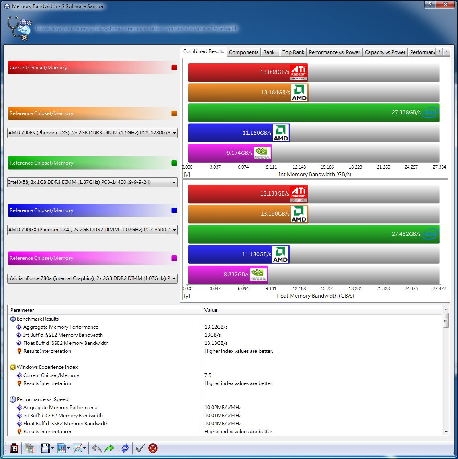The image size is (458, 459).
Task: Click the blue Reference Chipset/Memory color square
Action: 174,210
